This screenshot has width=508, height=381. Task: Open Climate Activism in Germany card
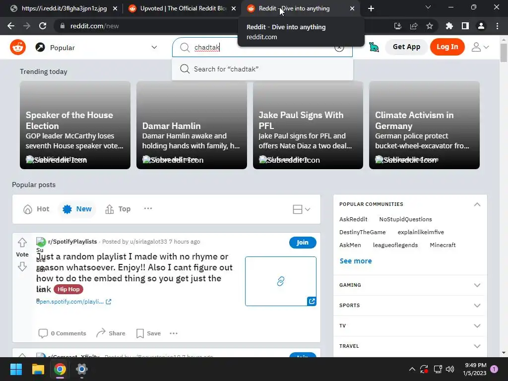(424, 125)
